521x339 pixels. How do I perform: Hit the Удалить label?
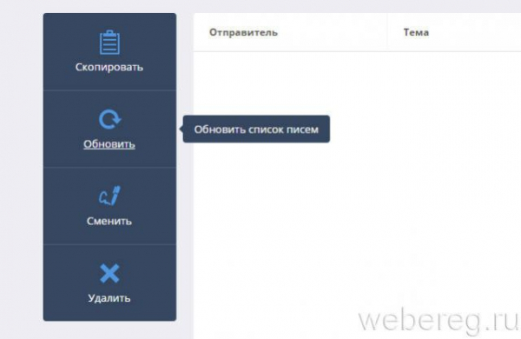[x=109, y=298]
